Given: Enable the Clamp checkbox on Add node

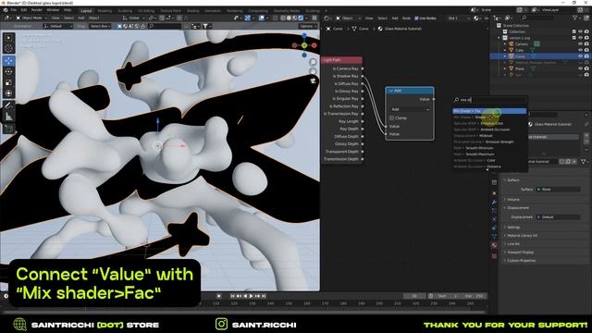Looking at the screenshot, I should [x=391, y=118].
